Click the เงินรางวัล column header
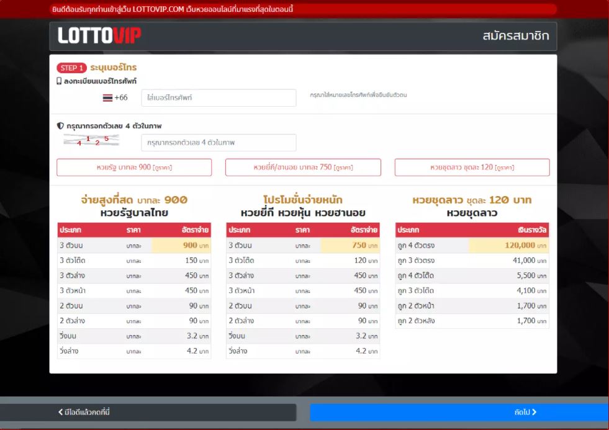Screen dimensions: 609x430 click(x=532, y=230)
